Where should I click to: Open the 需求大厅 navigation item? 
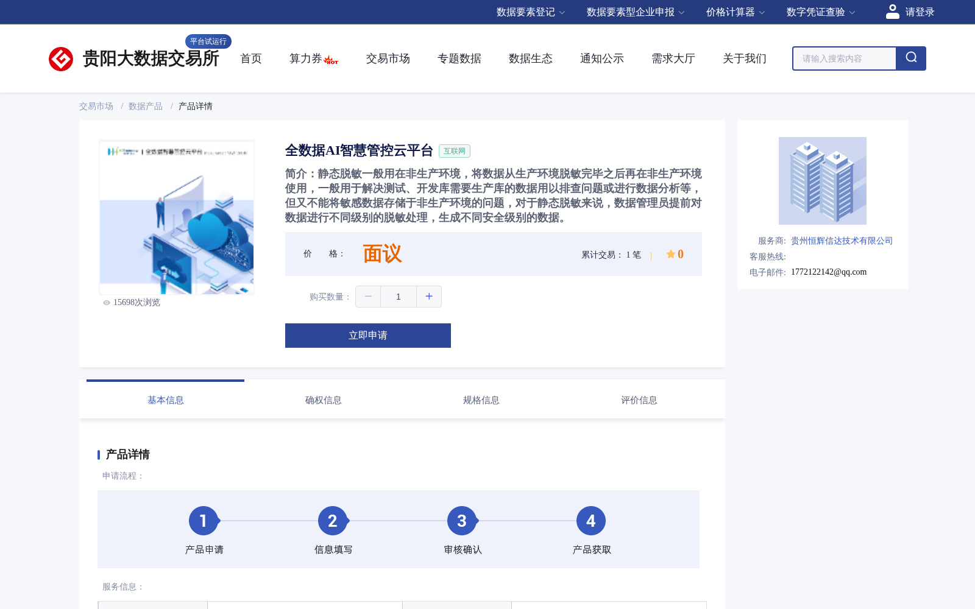coord(673,58)
